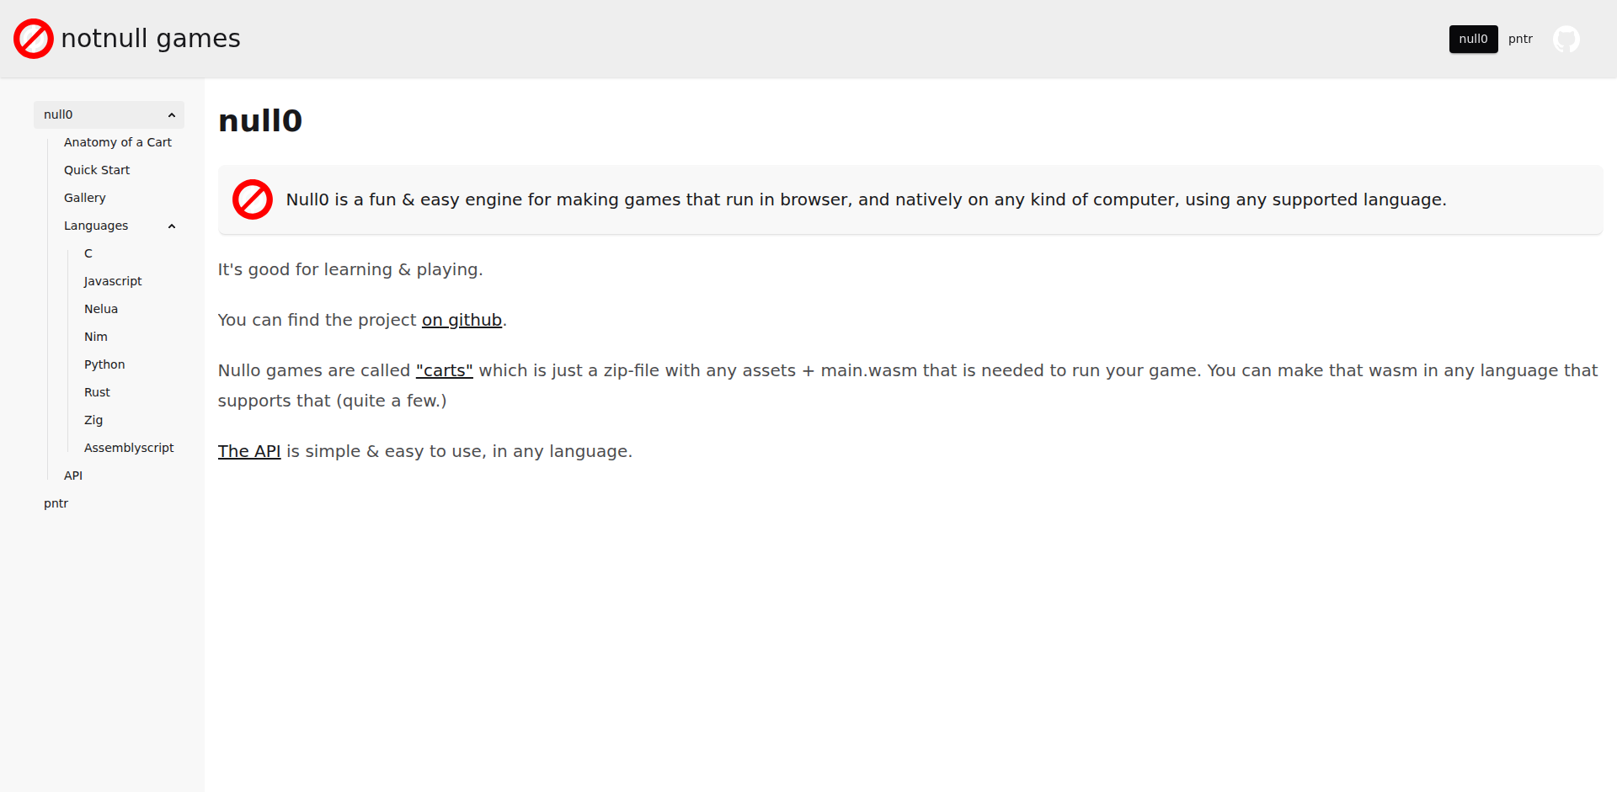
Task: Open the Rust language entry
Action: coord(97,392)
